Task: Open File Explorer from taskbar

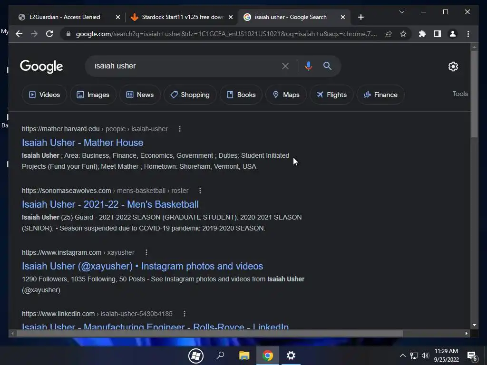Action: 244,355
